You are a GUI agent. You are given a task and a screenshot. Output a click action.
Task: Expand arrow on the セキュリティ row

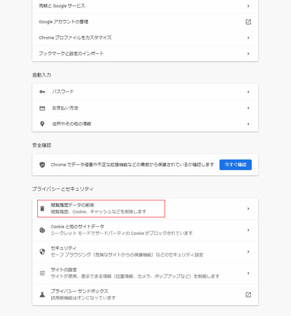point(248,251)
